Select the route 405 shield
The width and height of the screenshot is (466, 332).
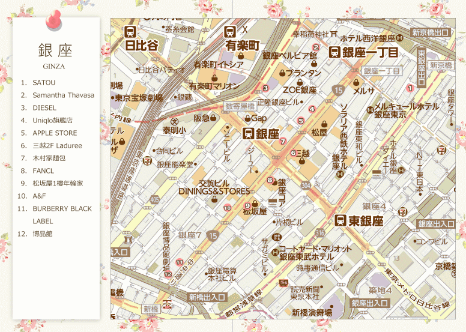154,199
